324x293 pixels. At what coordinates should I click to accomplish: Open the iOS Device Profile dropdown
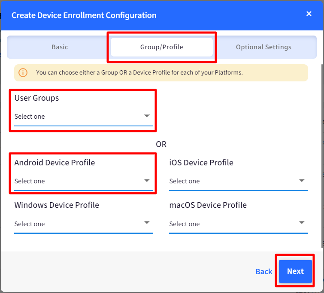point(239,181)
